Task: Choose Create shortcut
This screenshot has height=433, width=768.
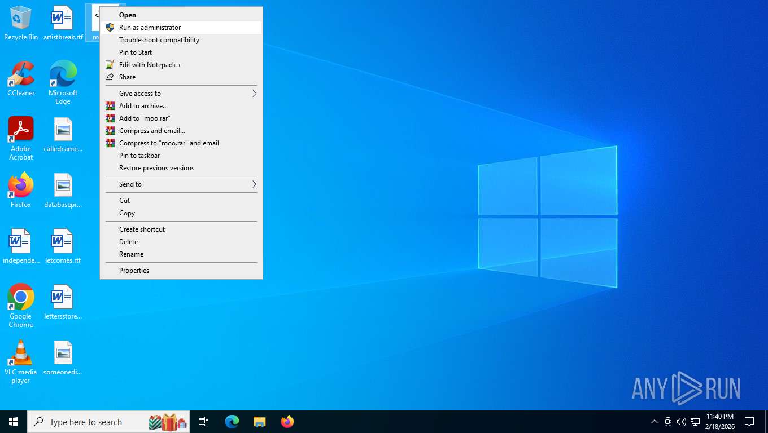Action: (181, 229)
